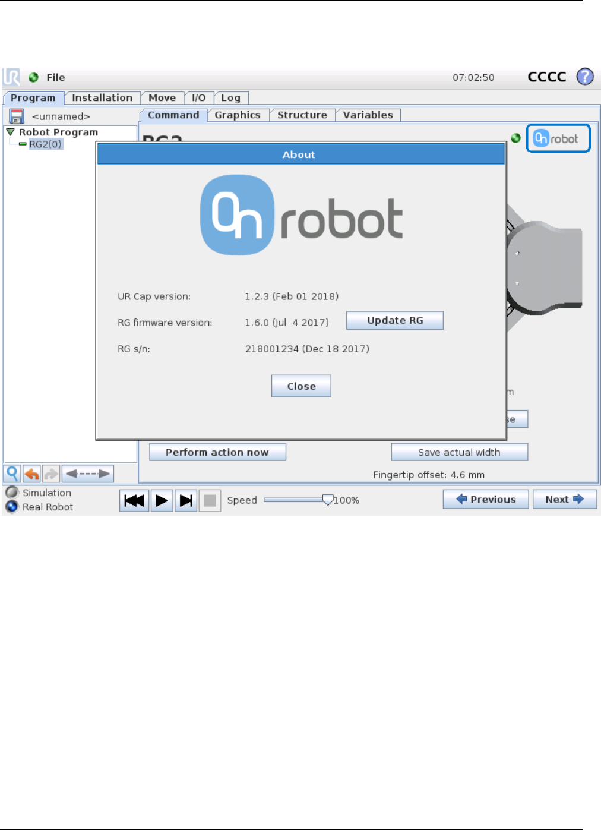
Task: Click the OnRobot logo button
Action: 558,138
